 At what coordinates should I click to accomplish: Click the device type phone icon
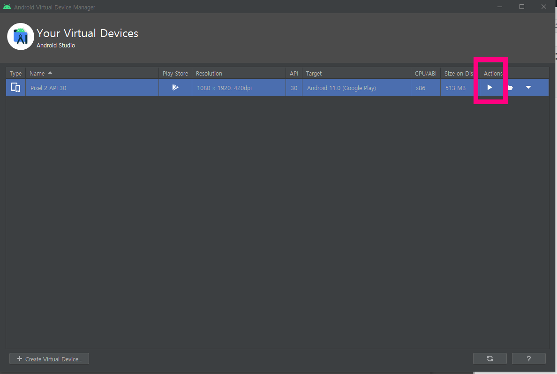tap(15, 87)
